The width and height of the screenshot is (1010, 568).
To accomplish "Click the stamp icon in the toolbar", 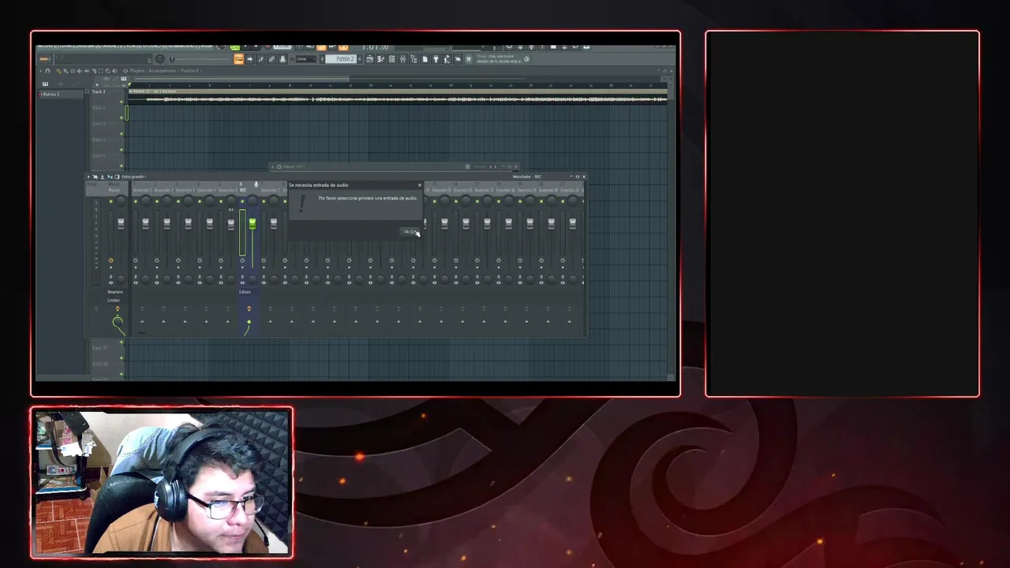I will coord(282,59).
